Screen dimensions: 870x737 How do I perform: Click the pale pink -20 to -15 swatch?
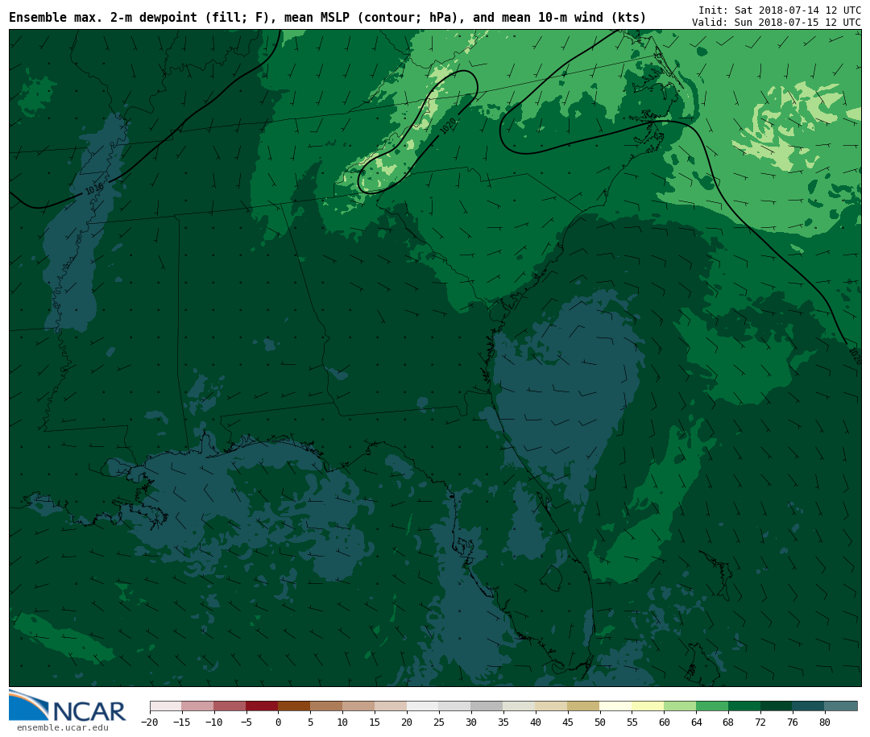166,706
